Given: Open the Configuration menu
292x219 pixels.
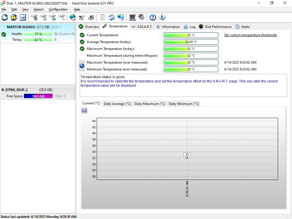Looking at the screenshot, I should [58, 9].
